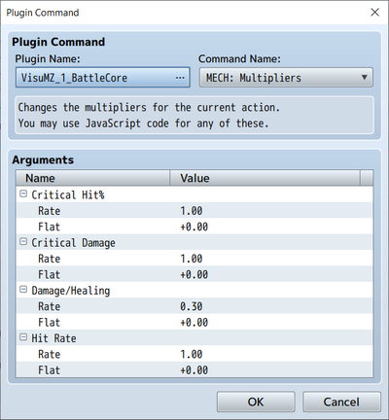Select the MECH: Multipliers command combo box
Viewport: 389px width, 420px height.
click(286, 78)
